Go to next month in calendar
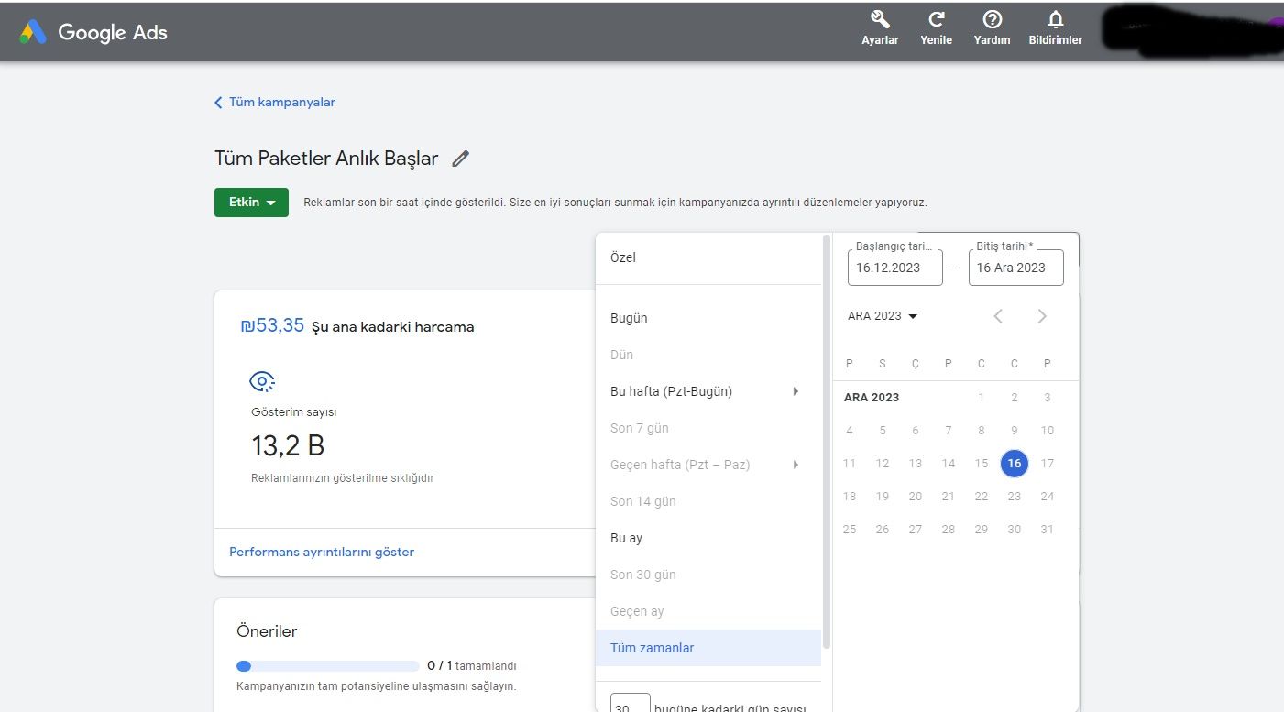The image size is (1284, 712). (1042, 316)
